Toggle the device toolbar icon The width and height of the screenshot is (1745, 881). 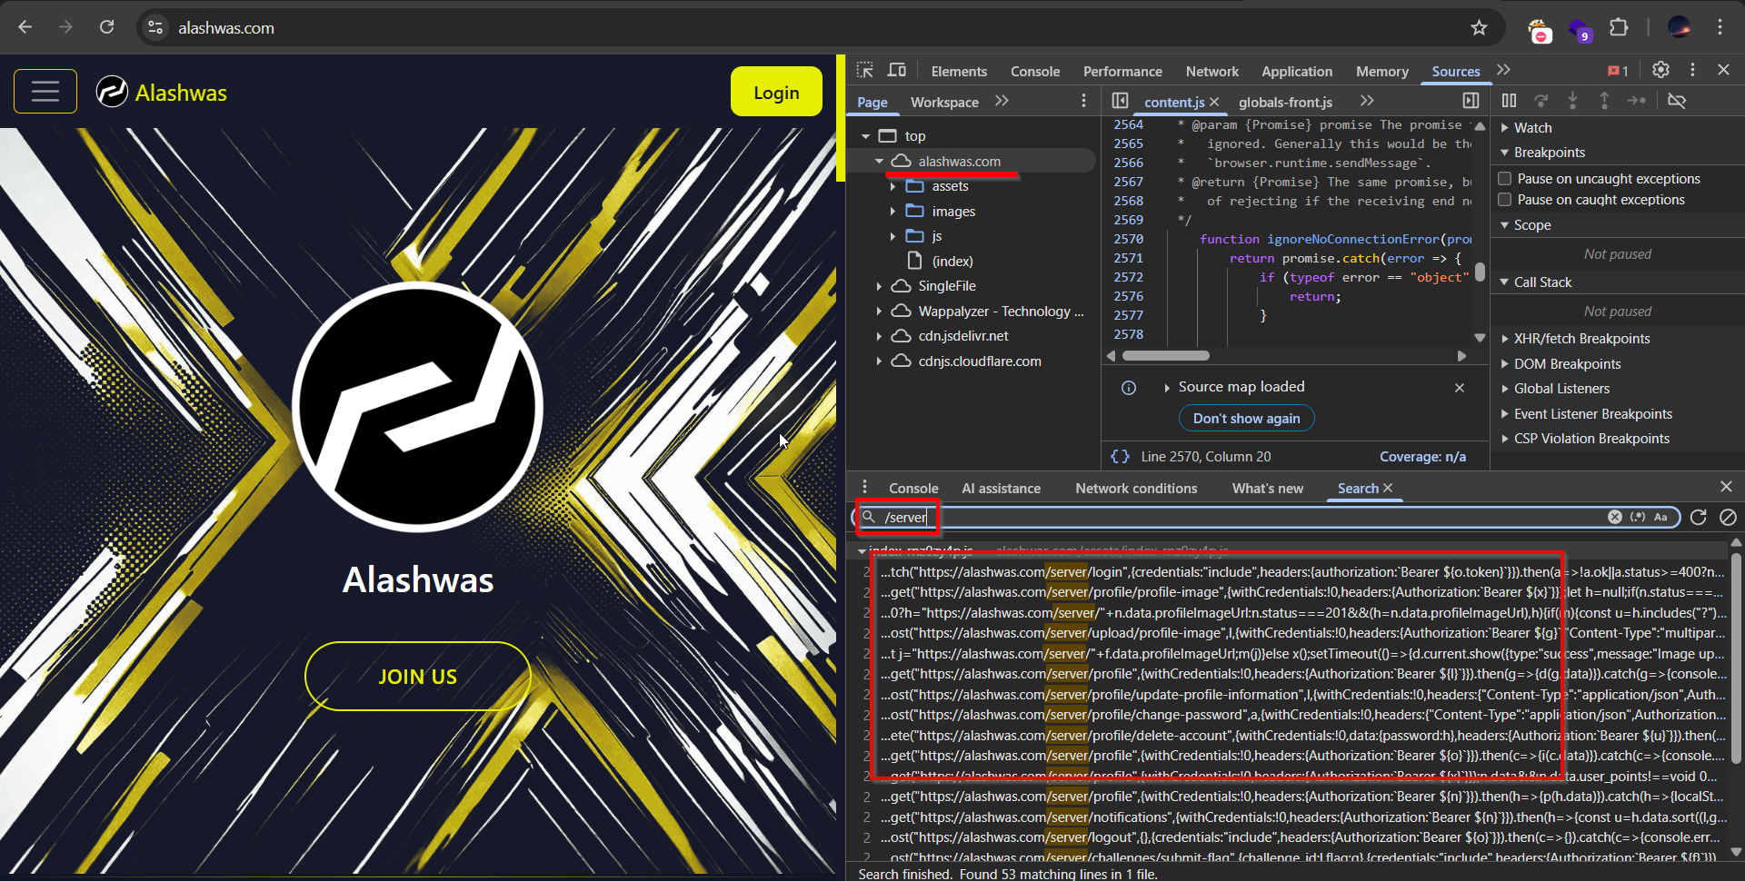pyautogui.click(x=896, y=71)
